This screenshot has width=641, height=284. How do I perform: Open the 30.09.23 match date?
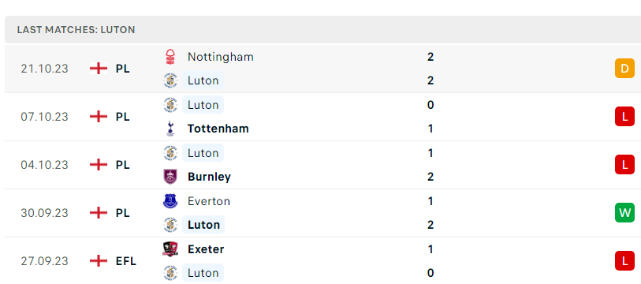(x=45, y=213)
